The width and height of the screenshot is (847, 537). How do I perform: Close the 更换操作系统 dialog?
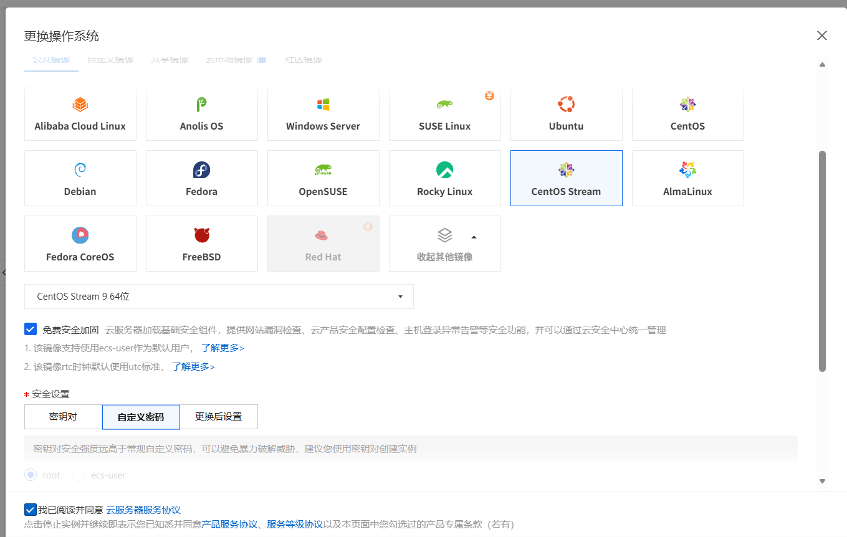pyautogui.click(x=822, y=36)
